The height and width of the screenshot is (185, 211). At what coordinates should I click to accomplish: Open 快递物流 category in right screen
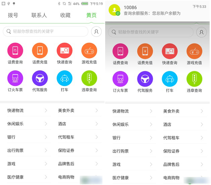click(134, 111)
